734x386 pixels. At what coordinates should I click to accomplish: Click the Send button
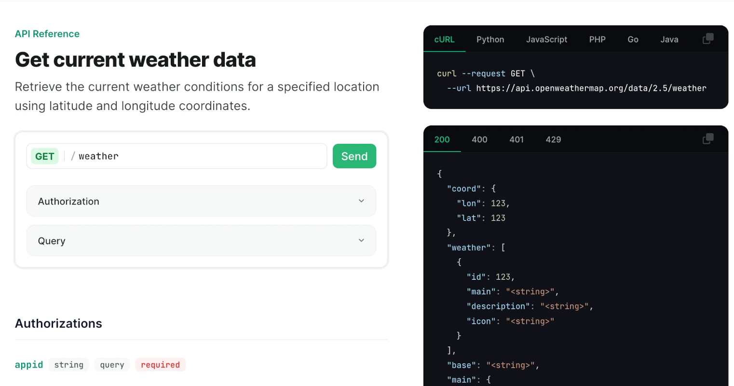[354, 156]
